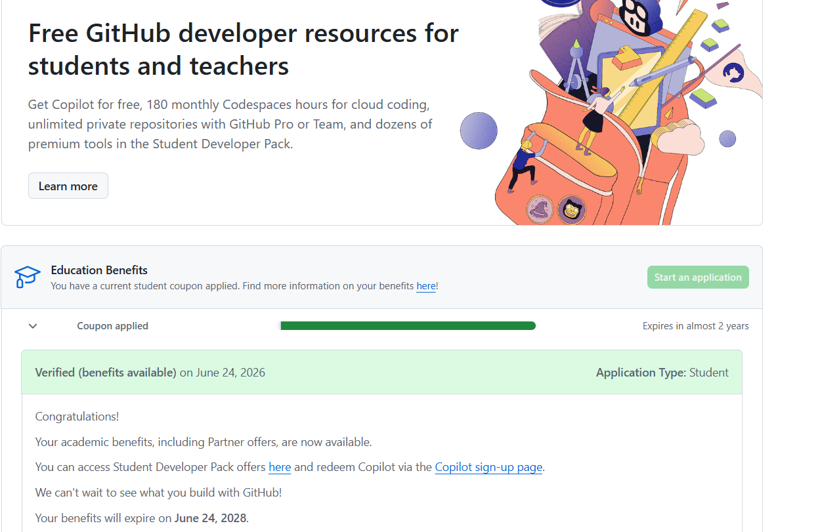Click the Coupon applied row label

pos(112,326)
